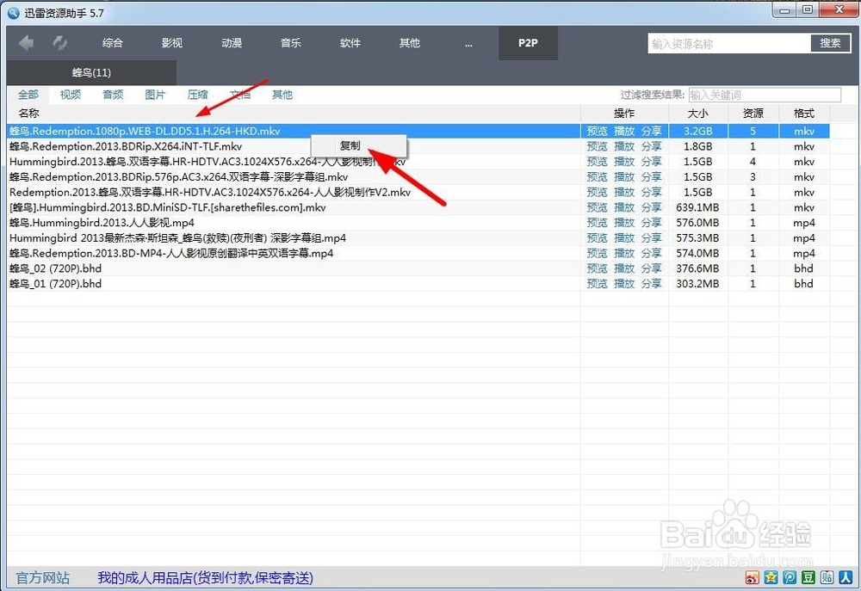
Task: Click the app logo in title bar
Action: [14, 13]
